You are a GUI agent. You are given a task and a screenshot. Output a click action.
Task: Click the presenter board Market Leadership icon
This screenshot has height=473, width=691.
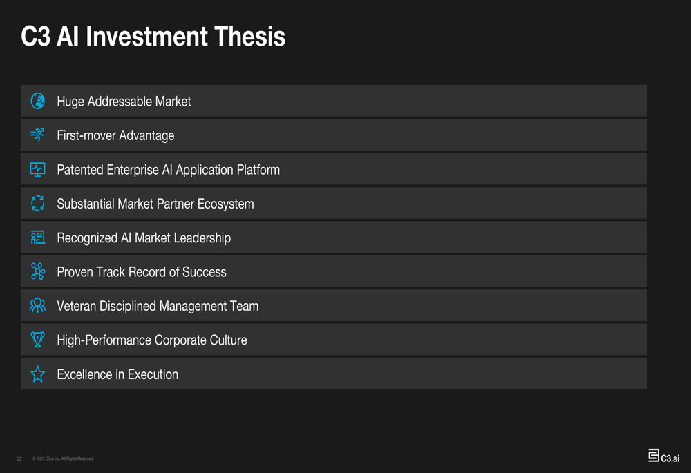(x=38, y=238)
